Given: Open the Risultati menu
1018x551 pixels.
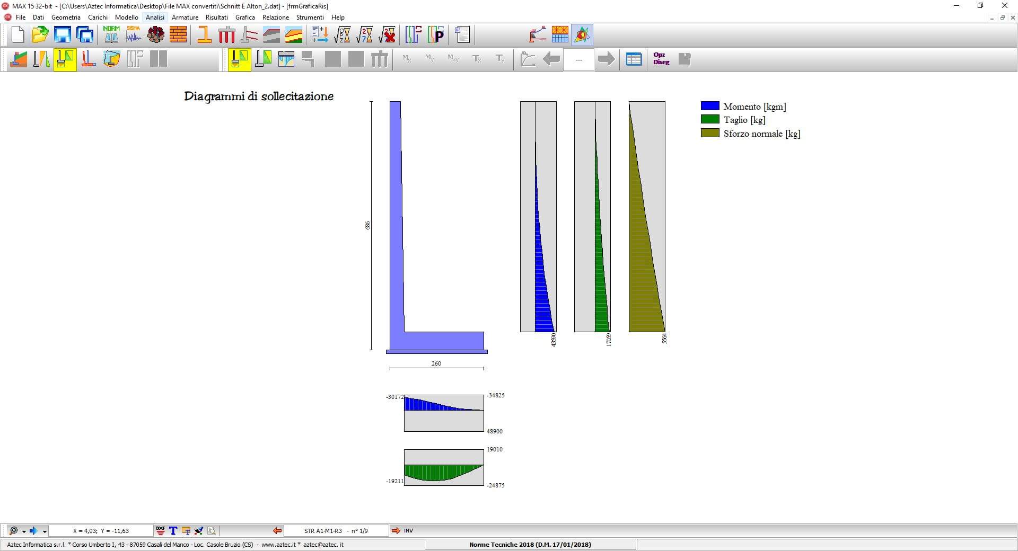Looking at the screenshot, I should (x=216, y=17).
